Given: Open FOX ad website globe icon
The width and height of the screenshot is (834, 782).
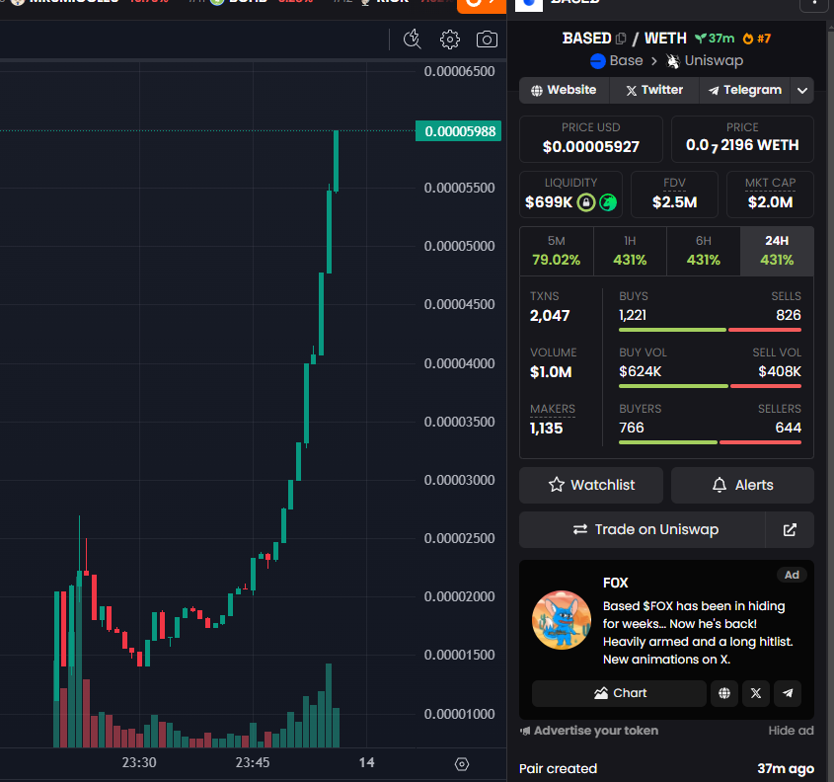Looking at the screenshot, I should 723,693.
